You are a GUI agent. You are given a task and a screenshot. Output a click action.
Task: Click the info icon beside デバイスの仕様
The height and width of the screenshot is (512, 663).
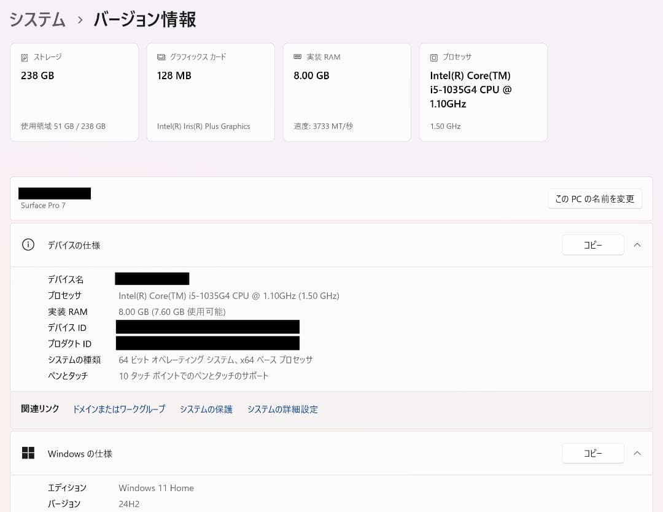click(x=28, y=244)
